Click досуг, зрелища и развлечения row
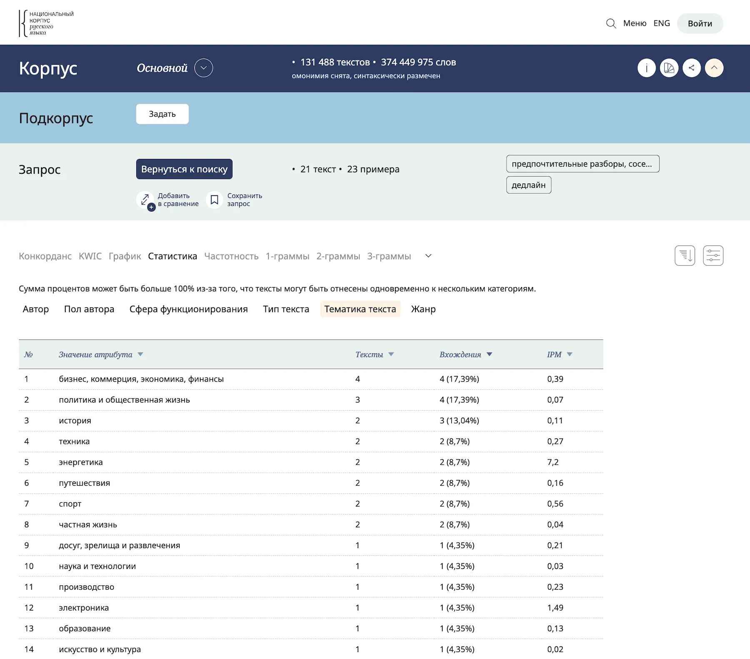The image size is (750, 659). [311, 546]
